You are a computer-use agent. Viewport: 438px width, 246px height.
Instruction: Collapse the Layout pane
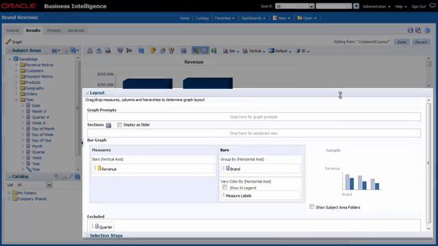(87, 93)
